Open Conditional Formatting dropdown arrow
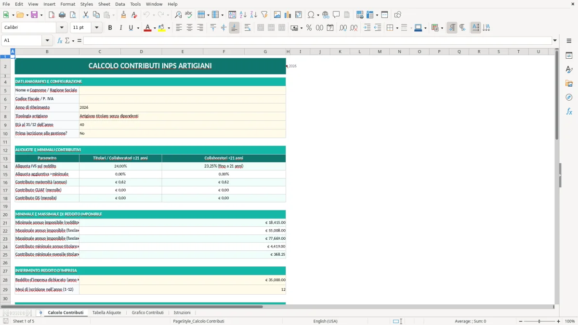The width and height of the screenshot is (578, 325). click(x=442, y=28)
